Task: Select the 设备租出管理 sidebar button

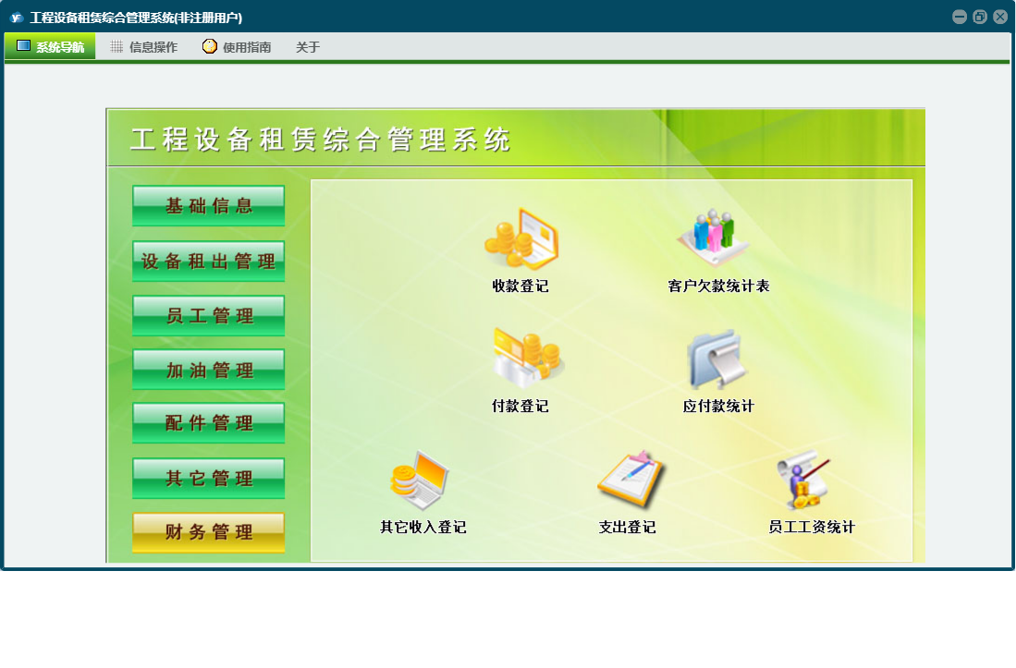Action: [209, 261]
